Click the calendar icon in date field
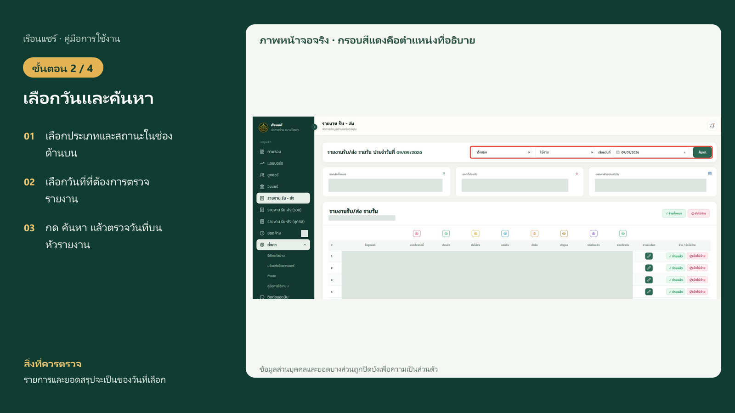 (618, 152)
